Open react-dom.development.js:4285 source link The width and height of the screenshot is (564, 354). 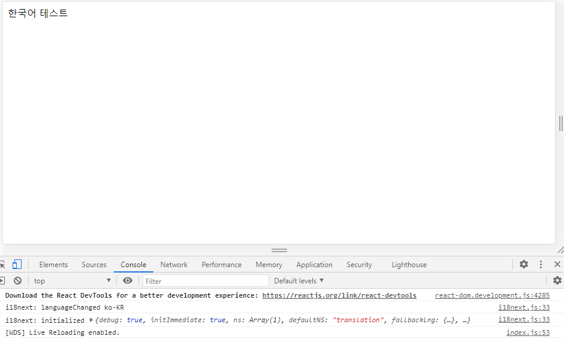(493, 295)
